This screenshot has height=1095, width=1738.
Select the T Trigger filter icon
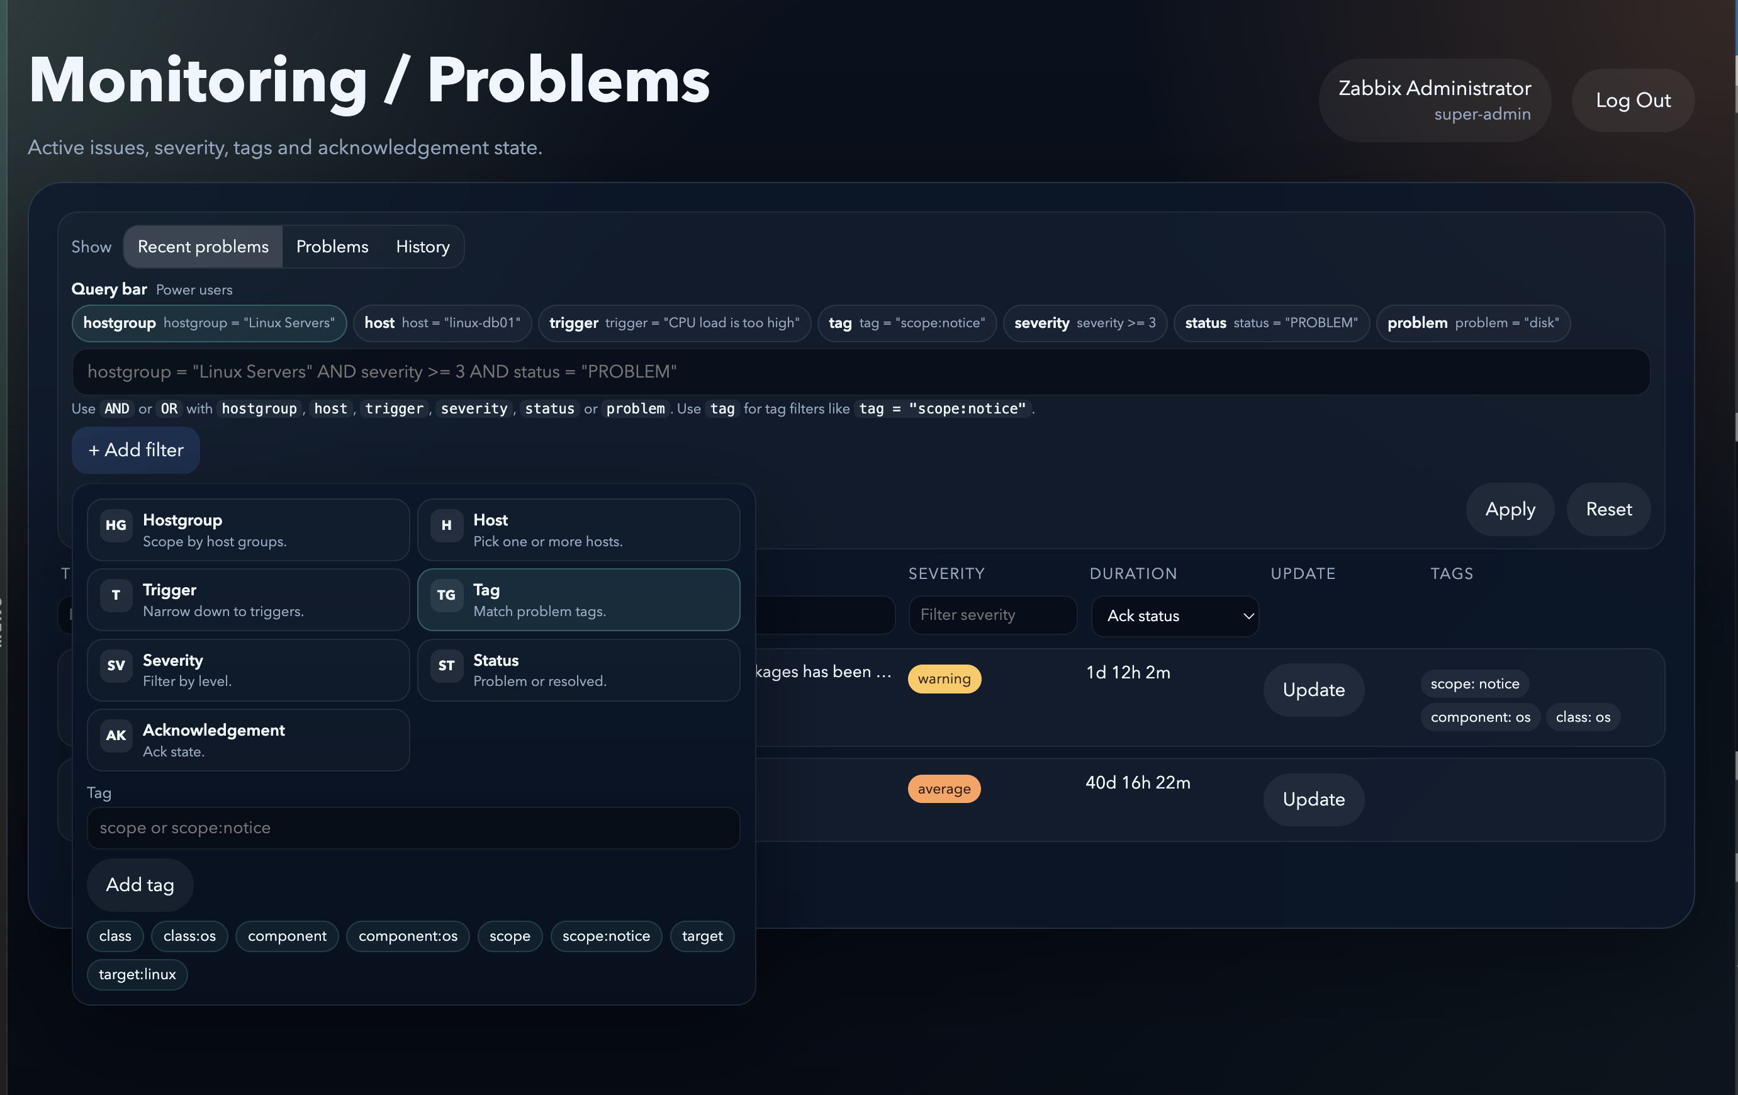pos(116,596)
